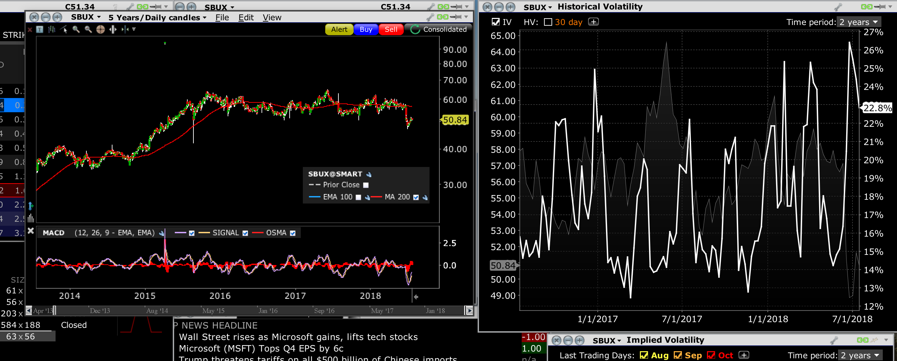Screen dimensions: 897x361
Task: Add another trading day with plus button
Action: [x=744, y=355]
